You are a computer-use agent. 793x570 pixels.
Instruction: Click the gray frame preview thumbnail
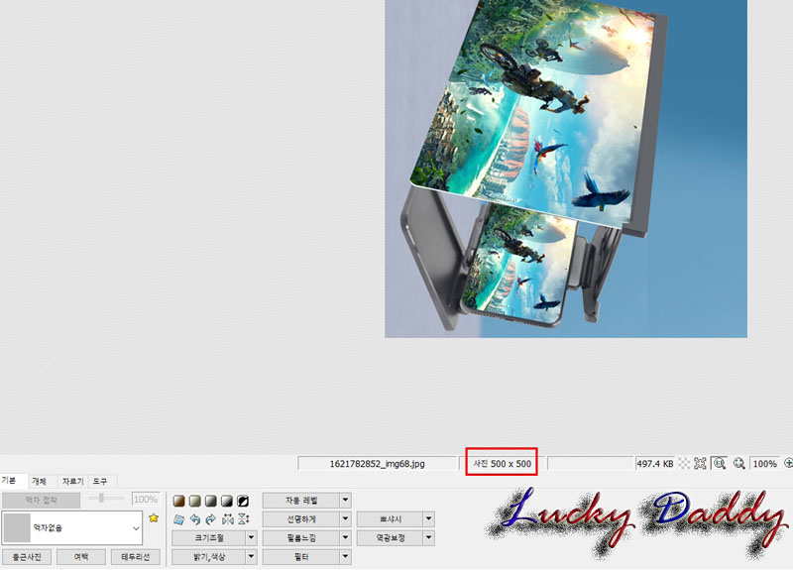pos(18,527)
